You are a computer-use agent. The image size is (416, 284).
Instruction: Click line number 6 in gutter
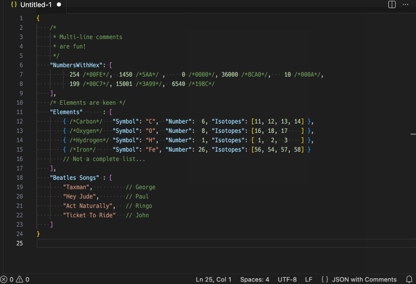tap(21, 65)
